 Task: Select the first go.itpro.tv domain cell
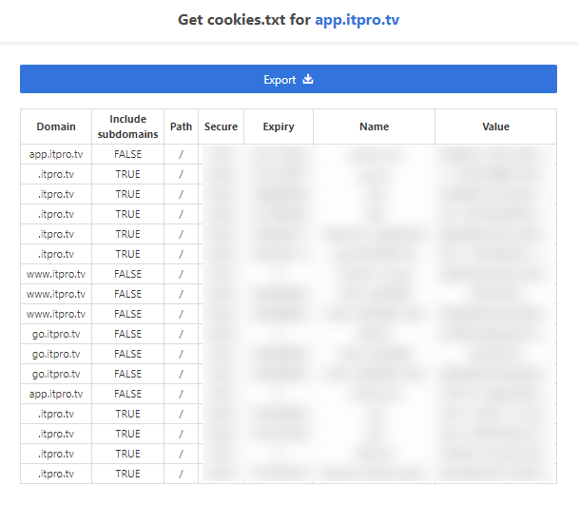click(x=56, y=334)
